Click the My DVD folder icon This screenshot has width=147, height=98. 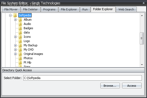20,50
